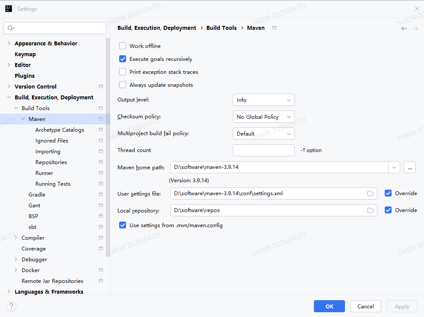Click project icon on Compiler row
Screen dimensions: 424x317
(x=101, y=238)
